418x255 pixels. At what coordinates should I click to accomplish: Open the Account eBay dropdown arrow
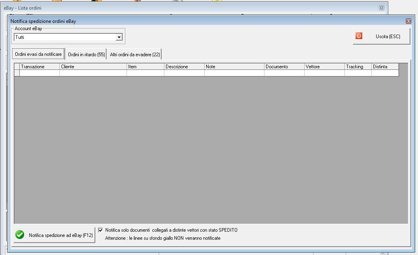119,37
